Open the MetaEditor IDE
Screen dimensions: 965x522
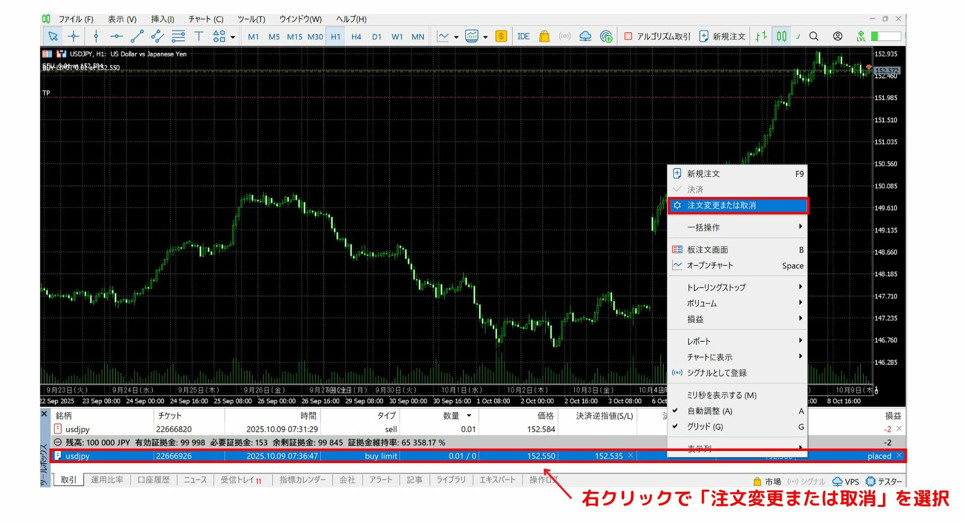pos(524,36)
